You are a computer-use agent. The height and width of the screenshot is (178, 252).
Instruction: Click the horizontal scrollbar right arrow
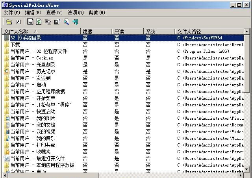coord(241,175)
